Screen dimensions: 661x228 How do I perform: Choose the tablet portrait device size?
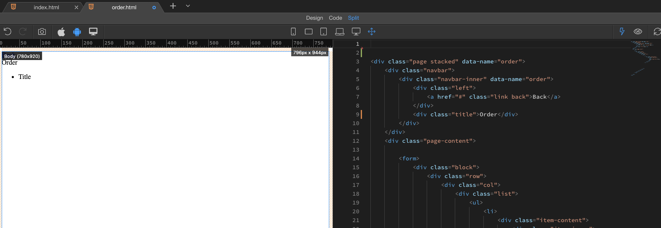click(324, 31)
